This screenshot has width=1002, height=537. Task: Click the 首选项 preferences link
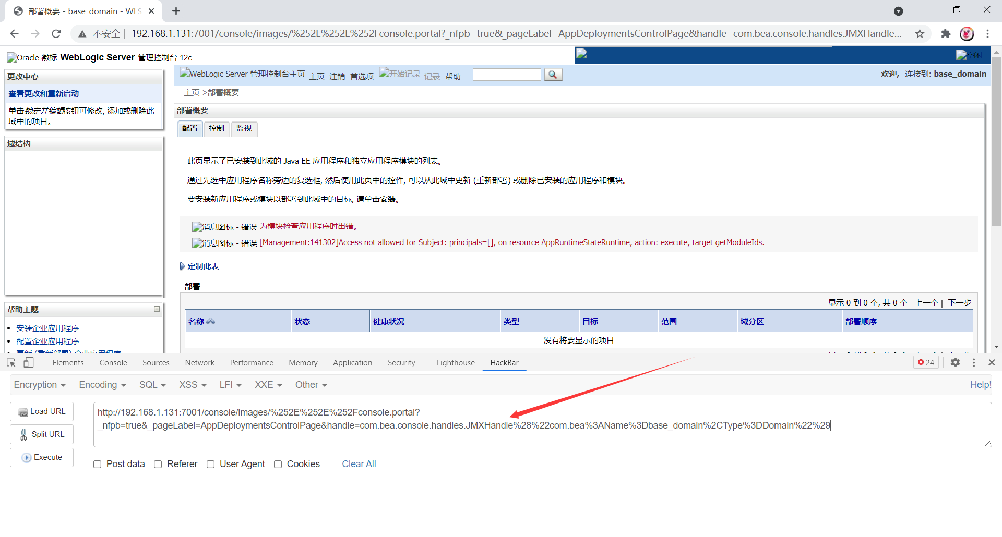coord(362,77)
